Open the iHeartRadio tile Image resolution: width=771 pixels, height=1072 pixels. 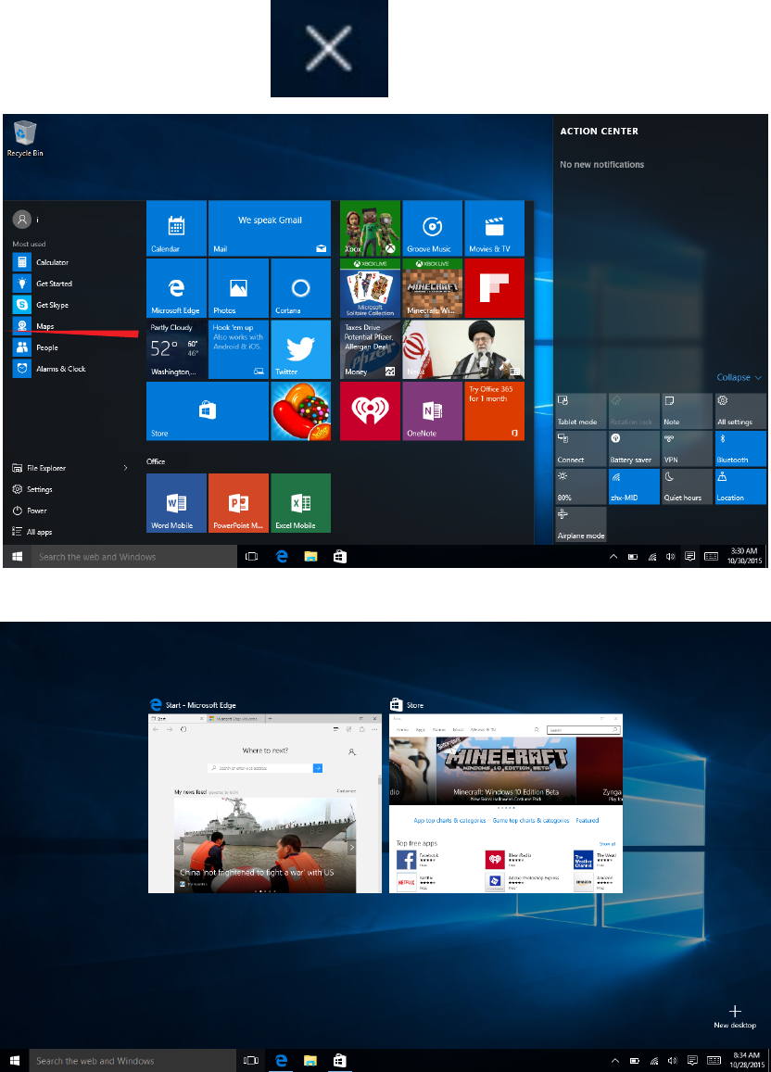(370, 410)
